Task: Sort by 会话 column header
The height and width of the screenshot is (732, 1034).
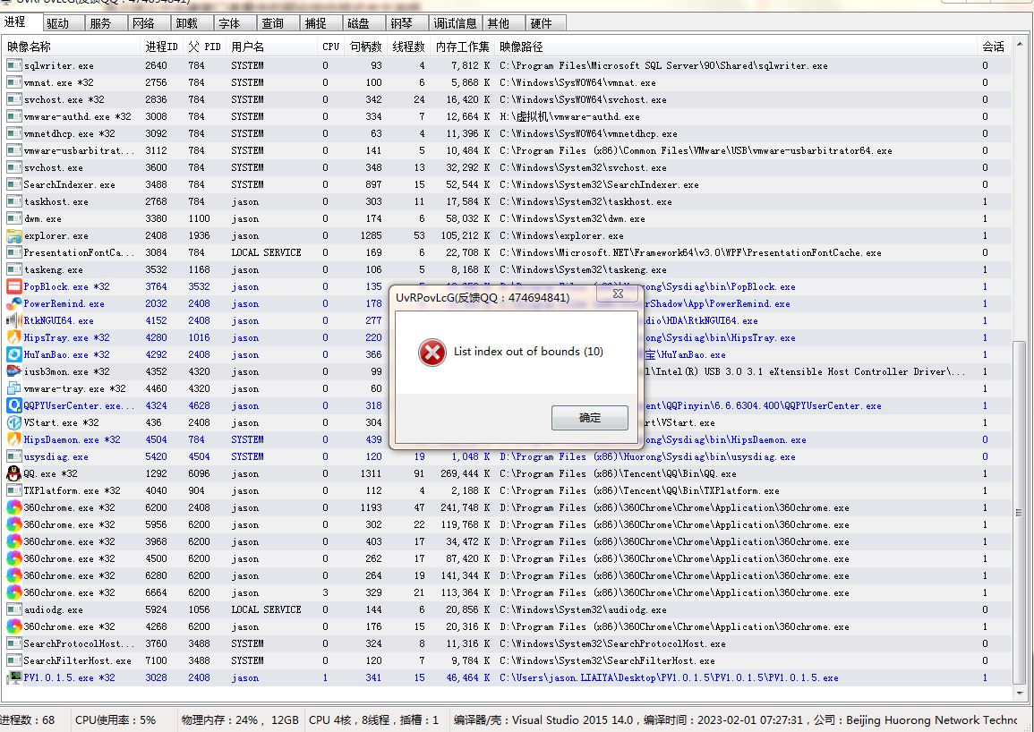Action: (993, 47)
